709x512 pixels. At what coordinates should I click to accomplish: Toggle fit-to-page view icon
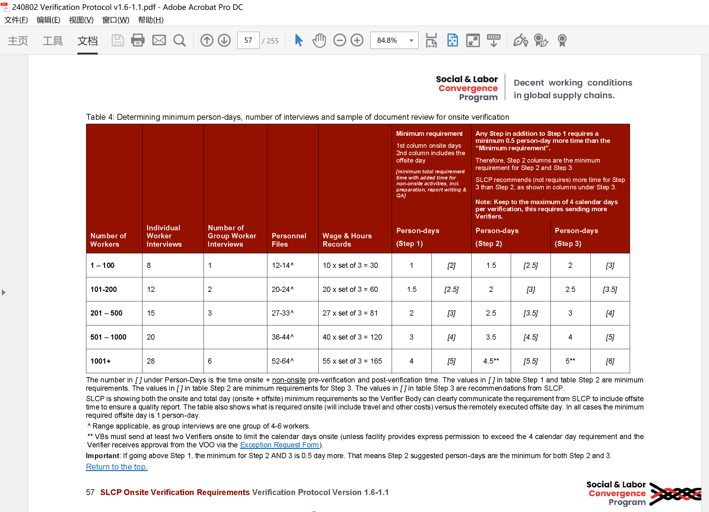452,41
